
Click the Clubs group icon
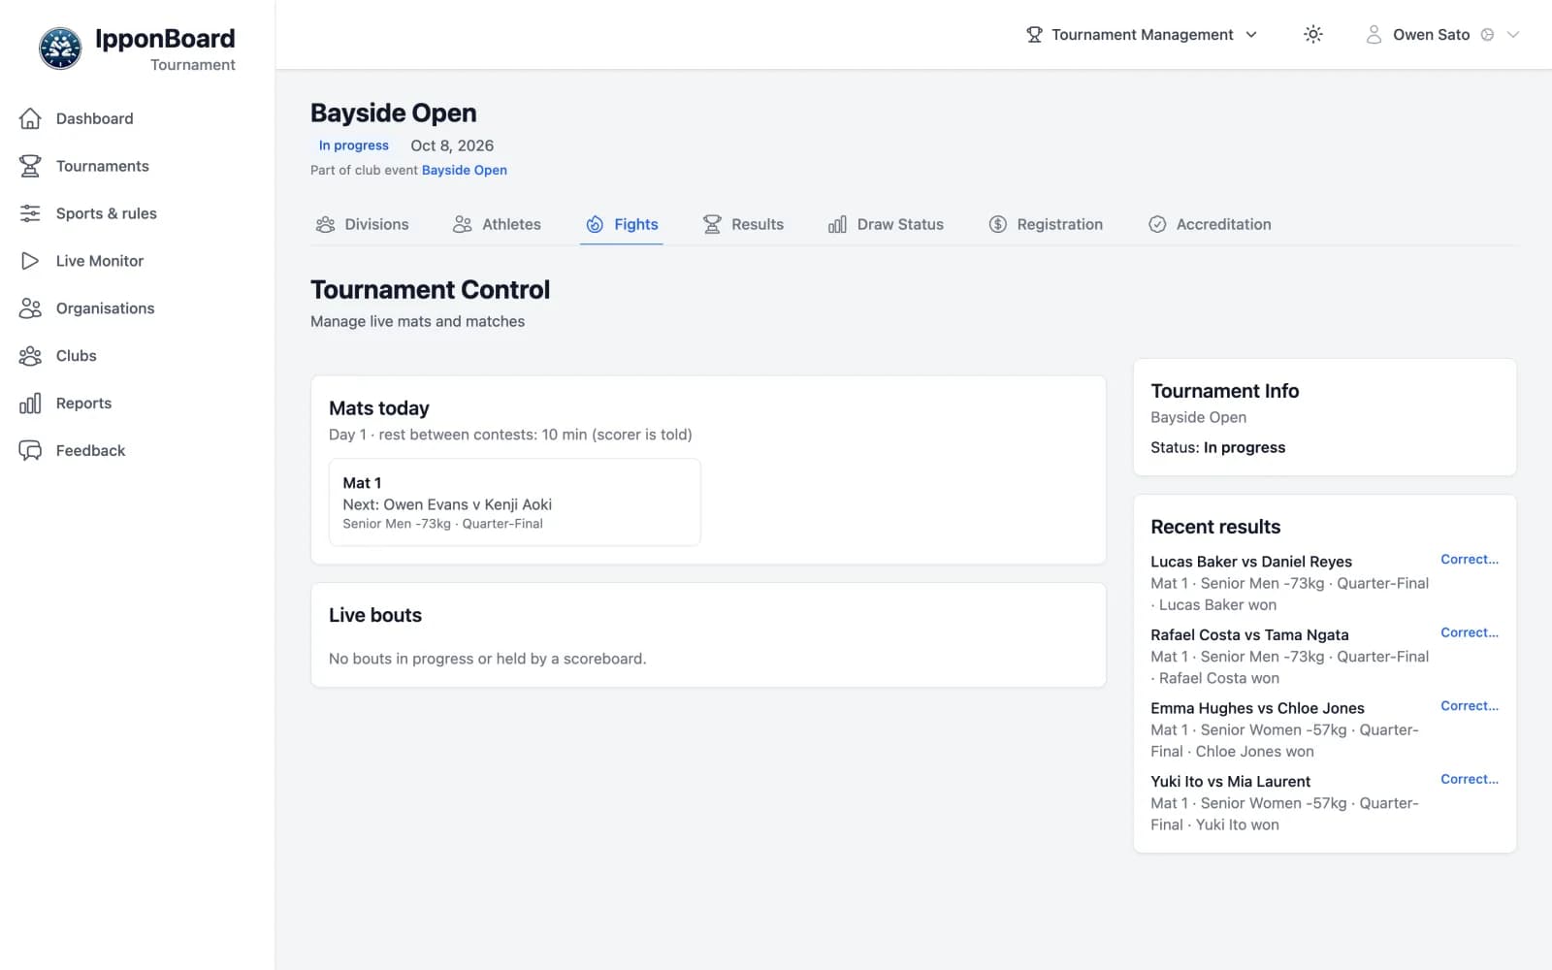[x=30, y=356]
